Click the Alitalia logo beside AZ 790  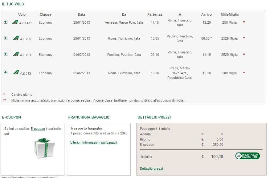coord(16,38)
